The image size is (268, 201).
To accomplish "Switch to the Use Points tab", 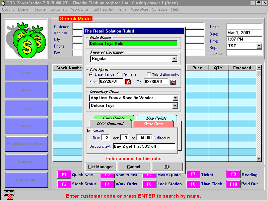I will 156,118.
